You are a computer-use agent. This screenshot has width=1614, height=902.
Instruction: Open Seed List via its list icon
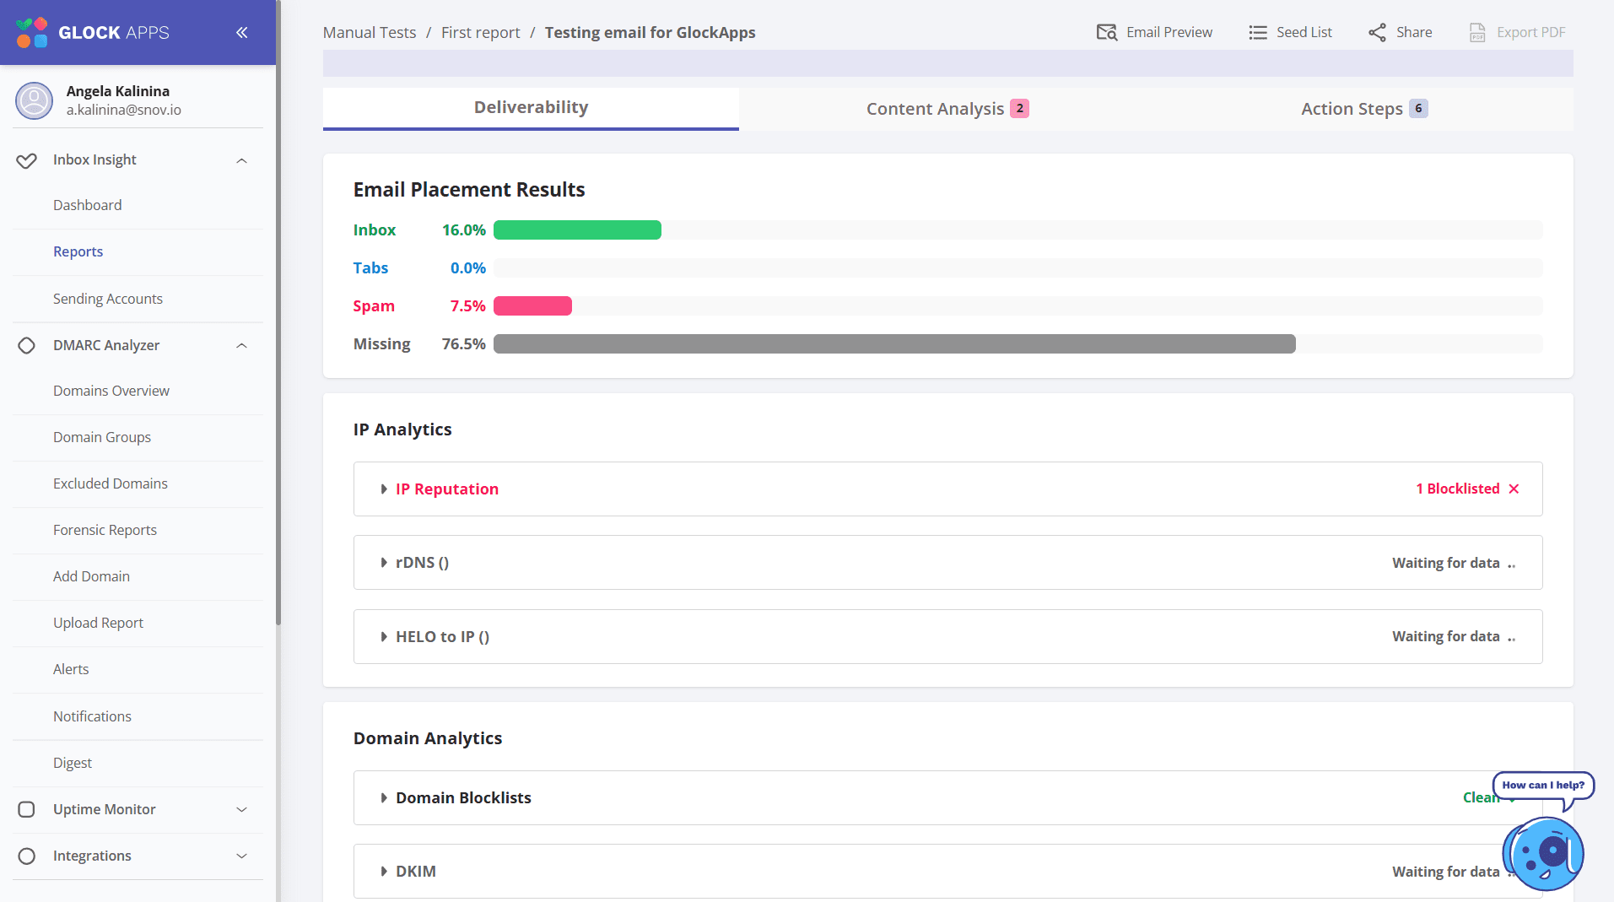point(1258,32)
